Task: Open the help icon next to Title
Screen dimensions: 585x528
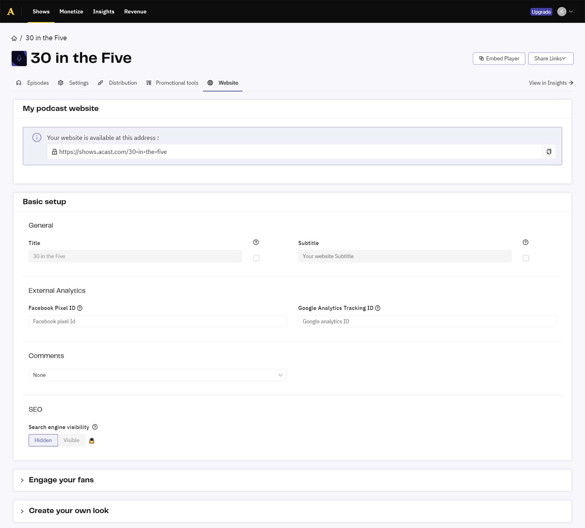Action: 256,242
